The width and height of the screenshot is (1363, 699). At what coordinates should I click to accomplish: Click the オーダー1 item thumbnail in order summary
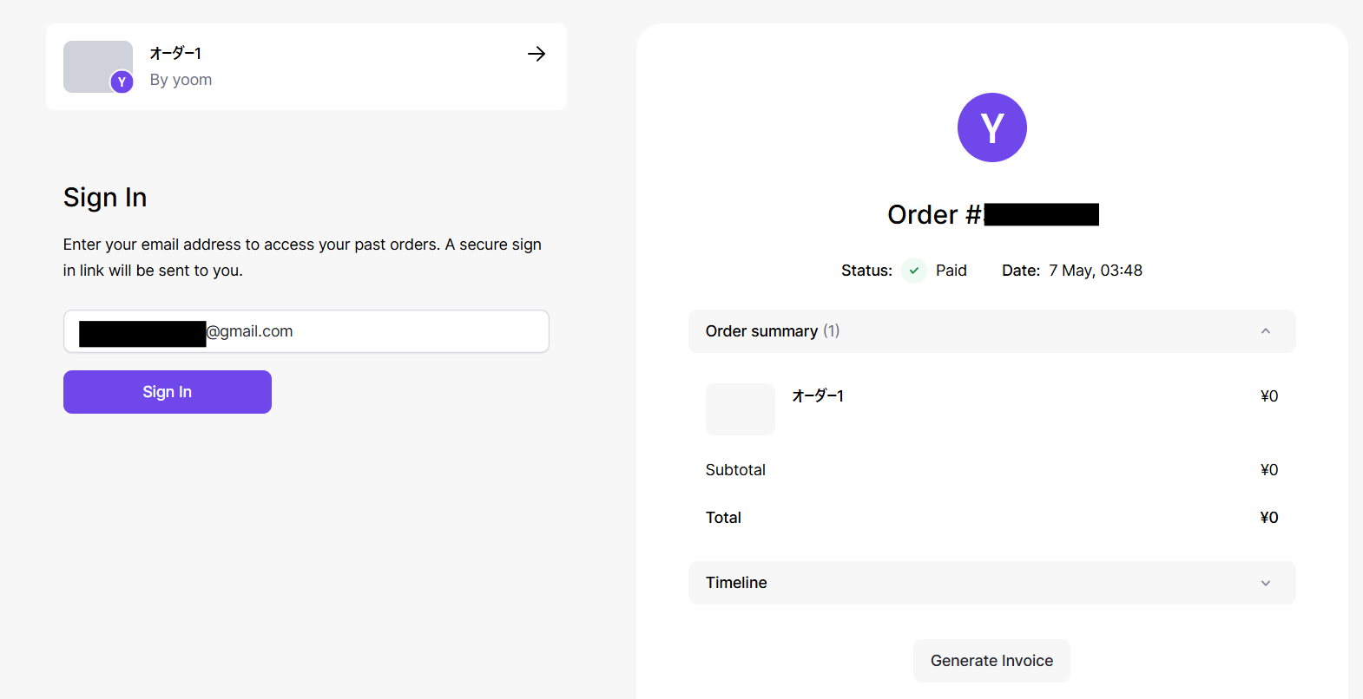(741, 409)
